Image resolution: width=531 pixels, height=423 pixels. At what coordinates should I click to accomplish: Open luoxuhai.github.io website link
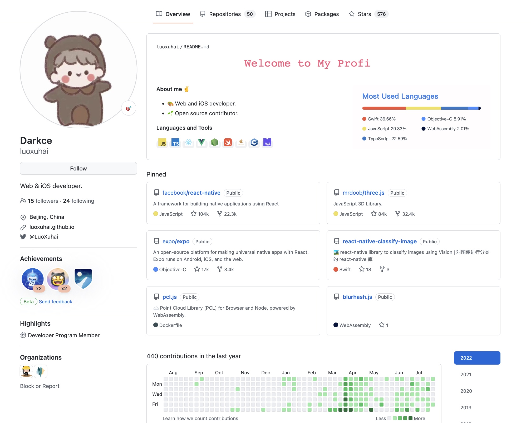(52, 227)
